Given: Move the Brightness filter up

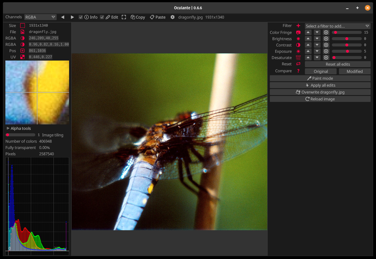Looking at the screenshot, I should pyautogui.click(x=308, y=39).
